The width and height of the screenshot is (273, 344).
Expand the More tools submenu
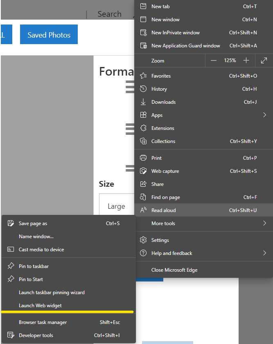(x=264, y=223)
